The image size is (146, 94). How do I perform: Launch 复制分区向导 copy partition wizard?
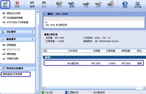point(14,13)
